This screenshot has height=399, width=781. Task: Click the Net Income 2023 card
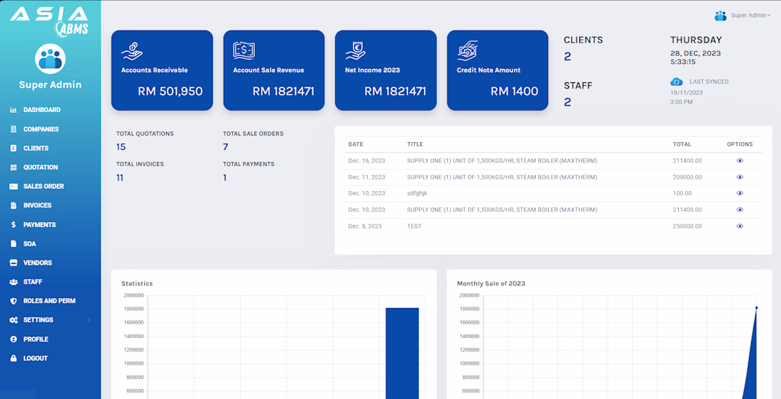[x=386, y=70]
